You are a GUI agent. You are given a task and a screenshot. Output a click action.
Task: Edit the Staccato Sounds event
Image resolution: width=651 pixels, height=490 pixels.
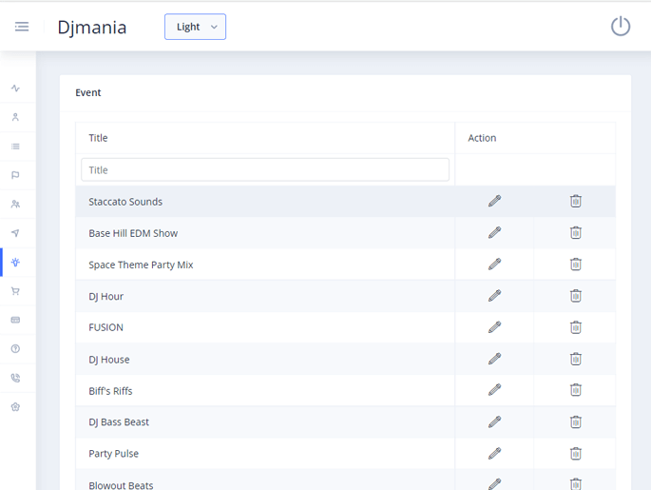pyautogui.click(x=494, y=201)
